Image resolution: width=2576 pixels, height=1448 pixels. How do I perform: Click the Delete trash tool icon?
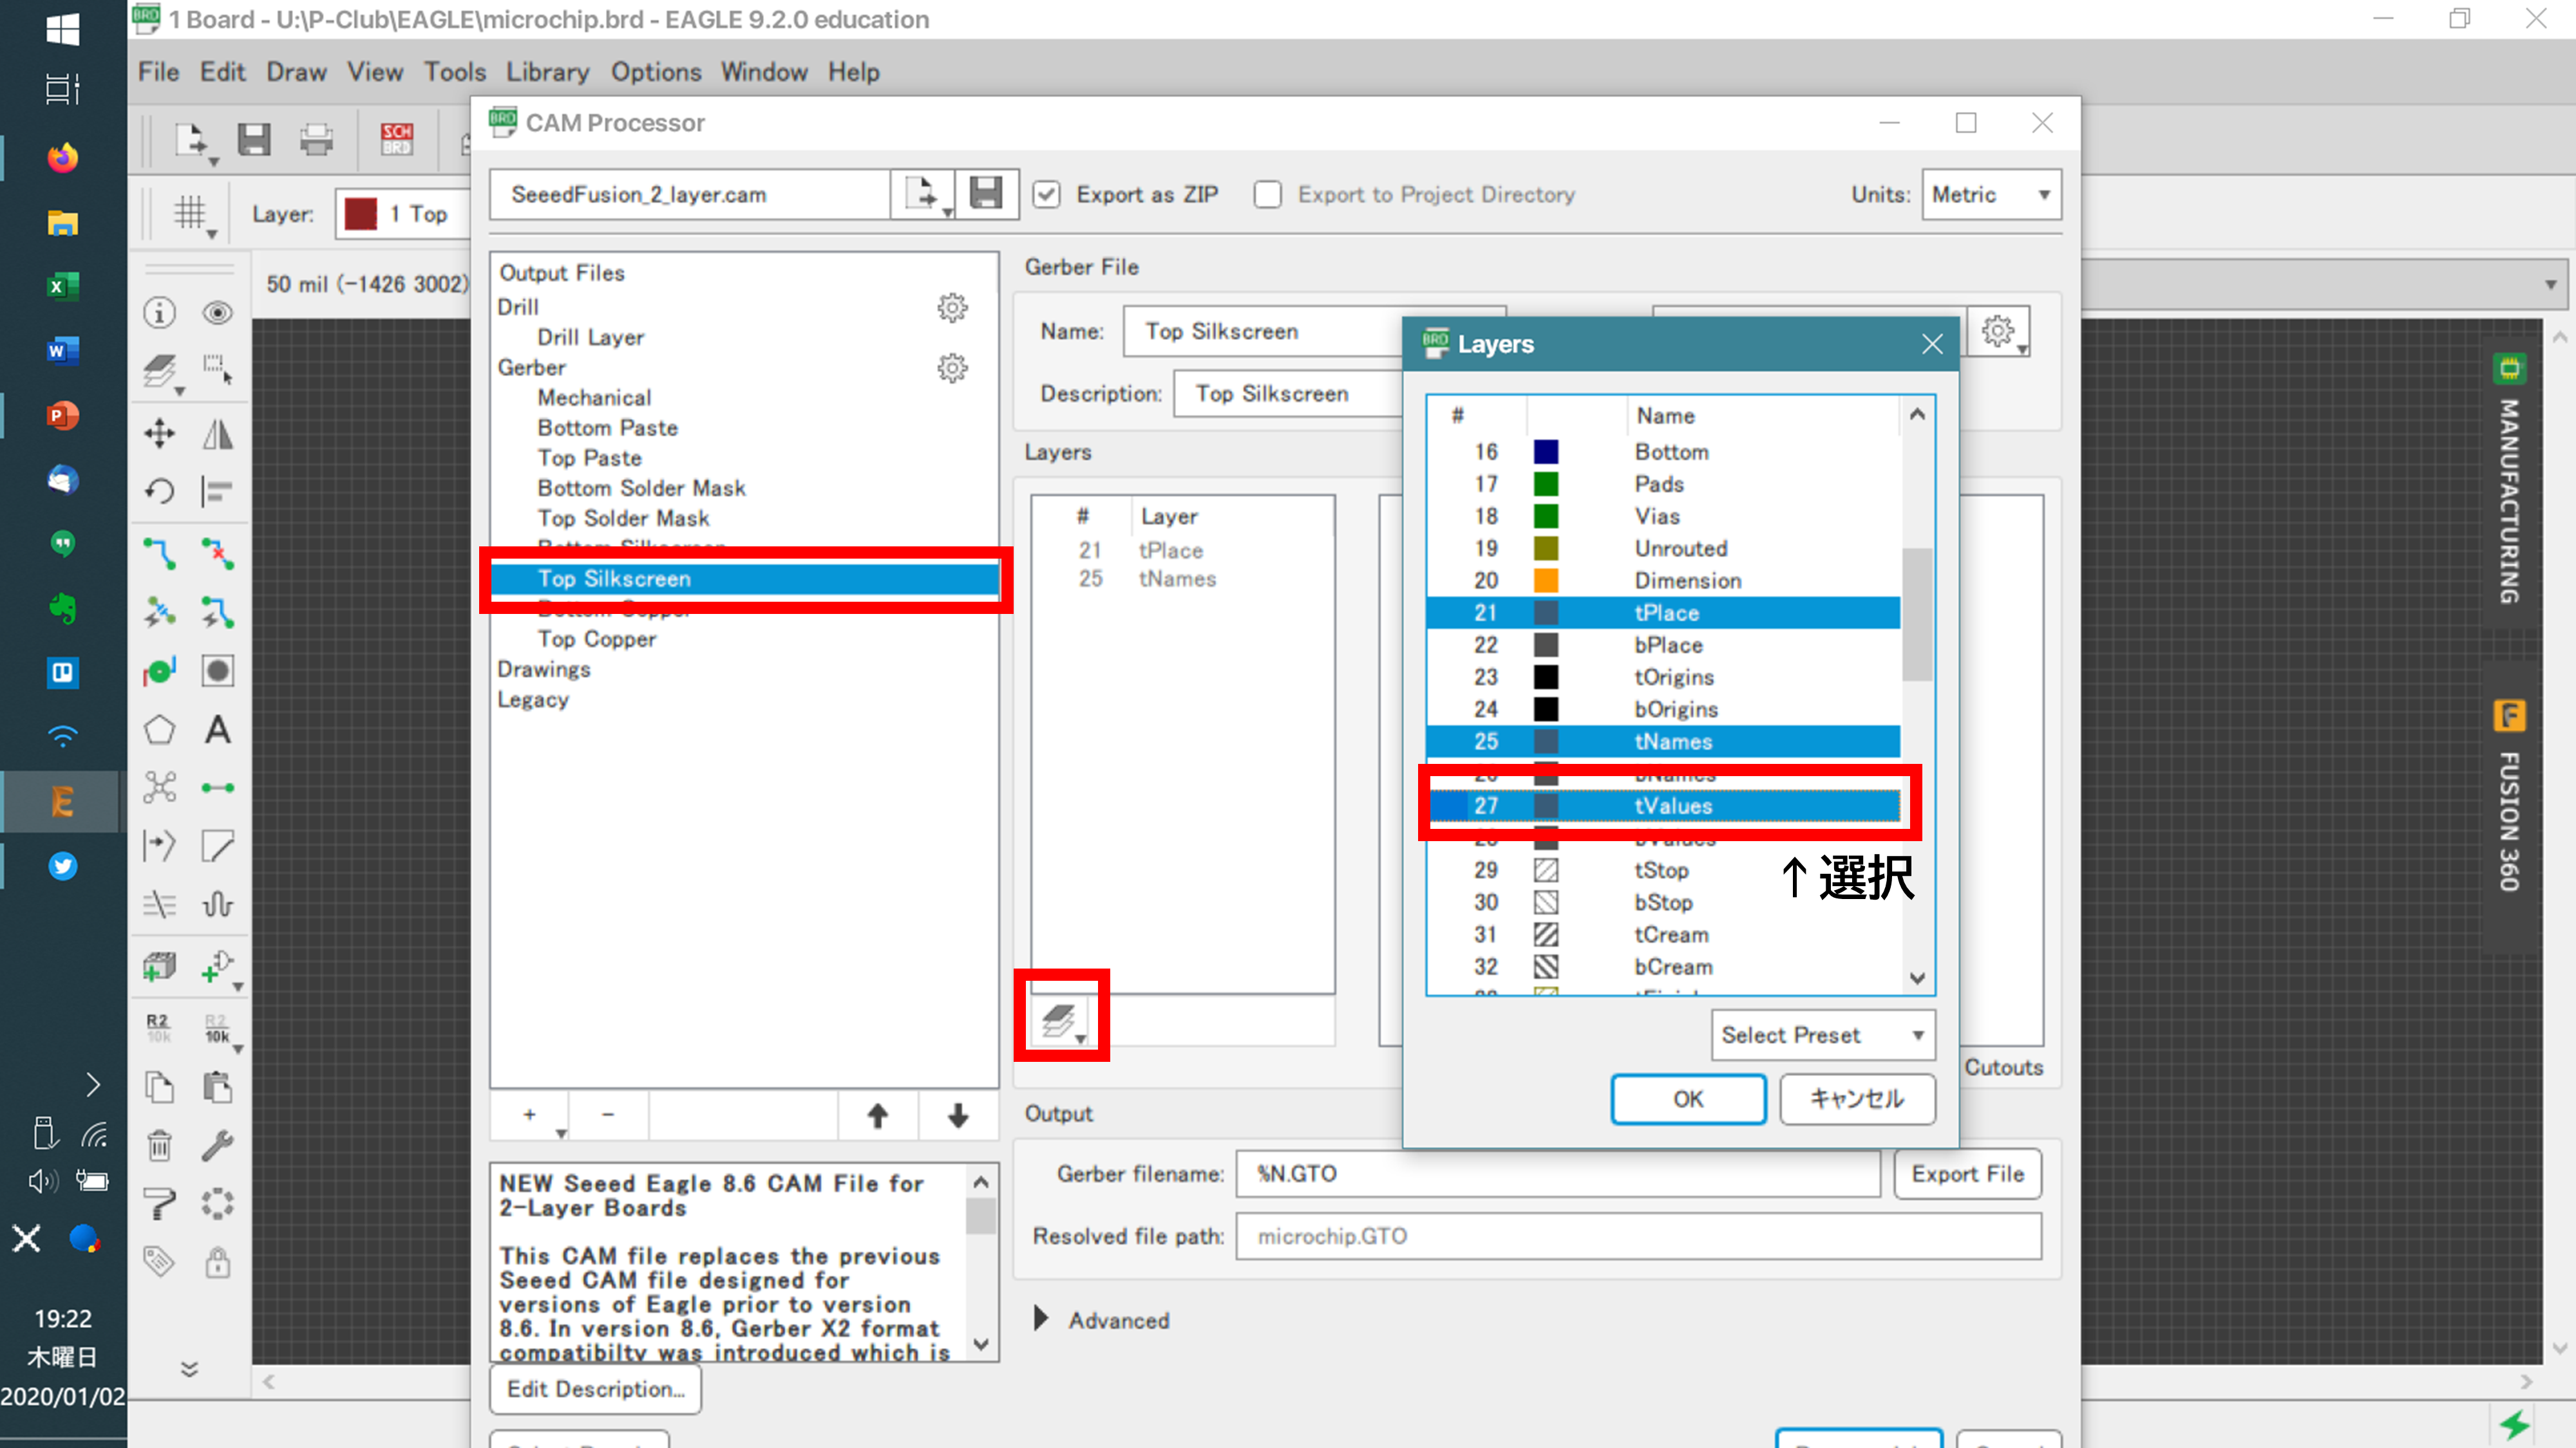(x=159, y=1146)
